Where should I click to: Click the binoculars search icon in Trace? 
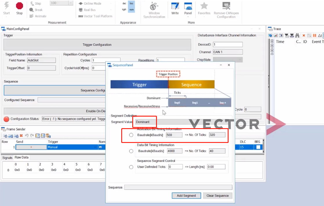pos(297,36)
